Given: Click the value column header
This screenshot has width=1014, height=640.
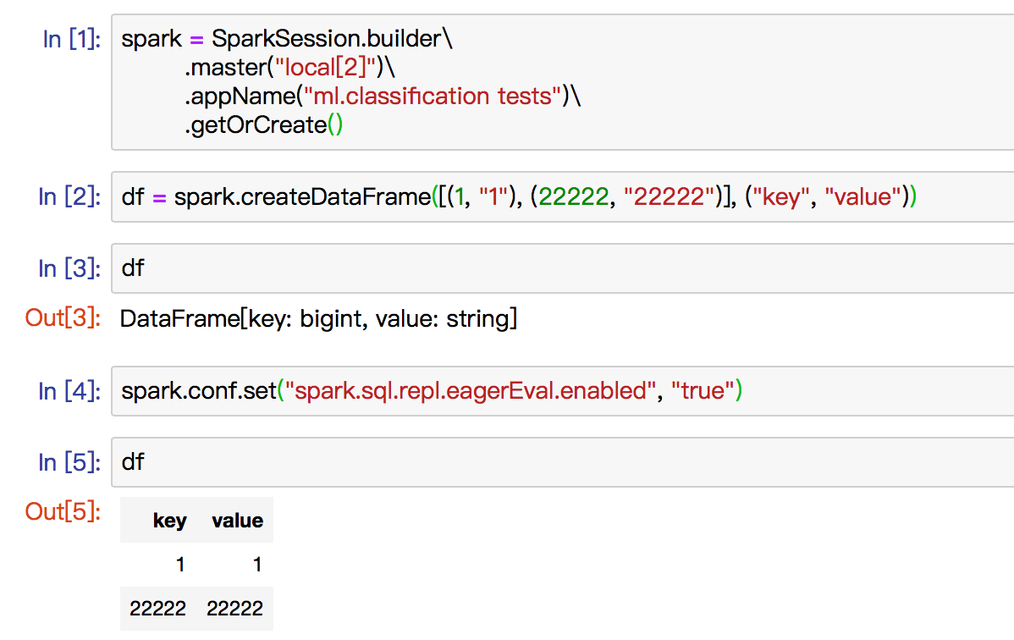Looking at the screenshot, I should pos(237,521).
